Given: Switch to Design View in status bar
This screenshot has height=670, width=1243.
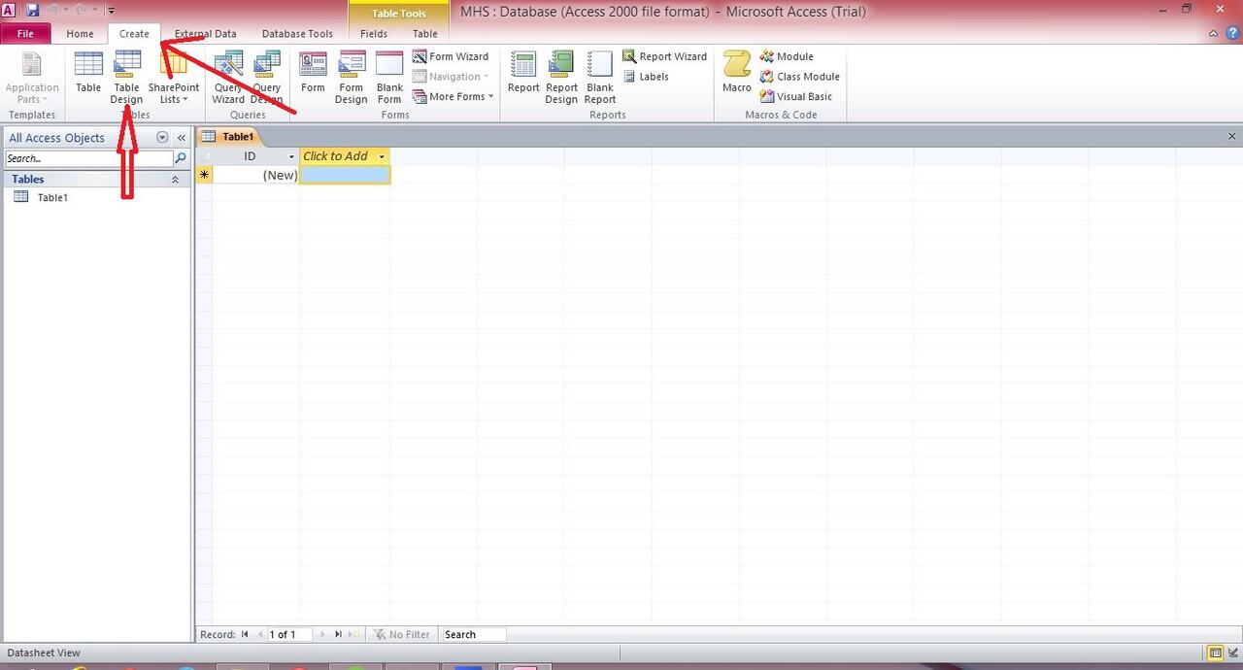Looking at the screenshot, I should 1232,653.
